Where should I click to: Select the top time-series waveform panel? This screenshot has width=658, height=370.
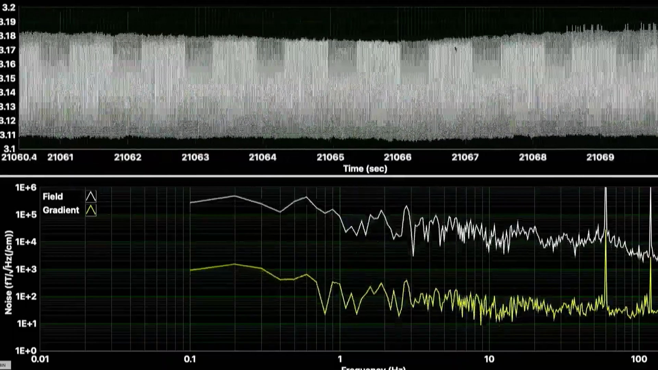[329, 79]
